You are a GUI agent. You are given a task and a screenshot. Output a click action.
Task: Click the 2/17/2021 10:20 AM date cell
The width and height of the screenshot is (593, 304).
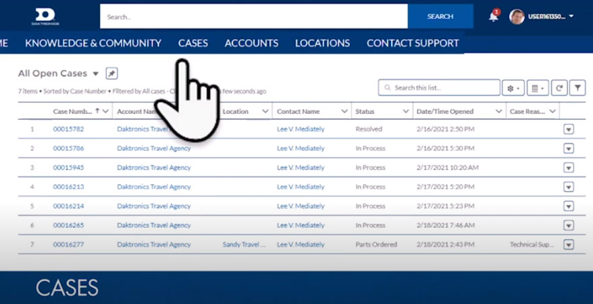coord(447,168)
